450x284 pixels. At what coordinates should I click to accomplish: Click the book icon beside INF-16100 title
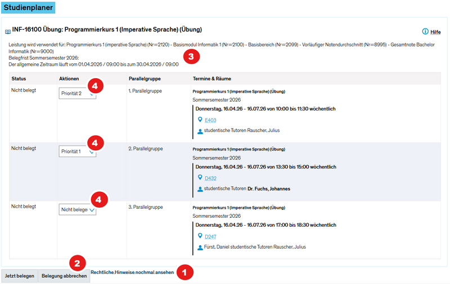pos(8,31)
